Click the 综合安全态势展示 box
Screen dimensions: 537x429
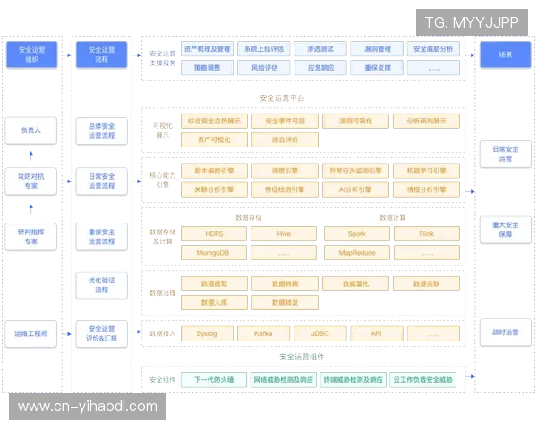pyautogui.click(x=214, y=121)
